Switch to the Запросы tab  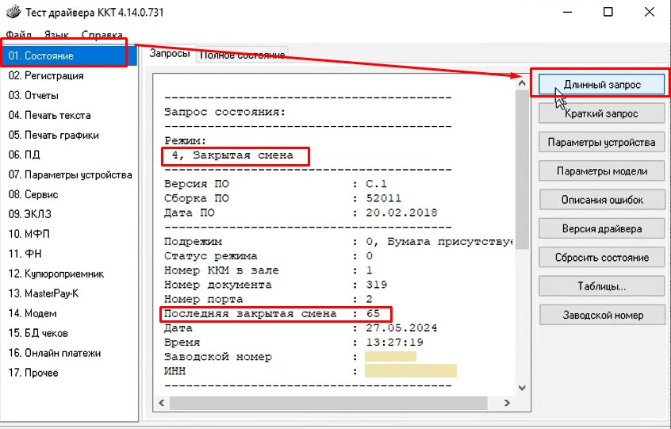tap(170, 54)
